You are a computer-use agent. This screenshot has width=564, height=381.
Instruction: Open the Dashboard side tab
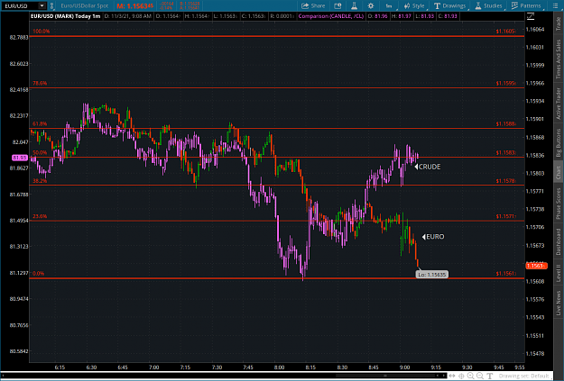[559, 241]
